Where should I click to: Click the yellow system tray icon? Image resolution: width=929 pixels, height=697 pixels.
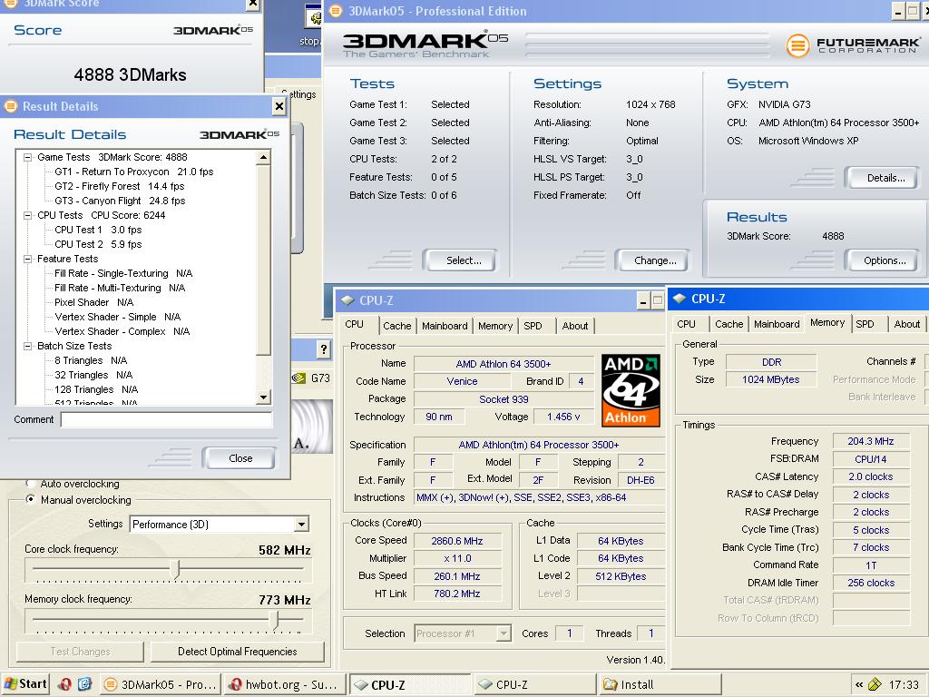[x=875, y=684]
